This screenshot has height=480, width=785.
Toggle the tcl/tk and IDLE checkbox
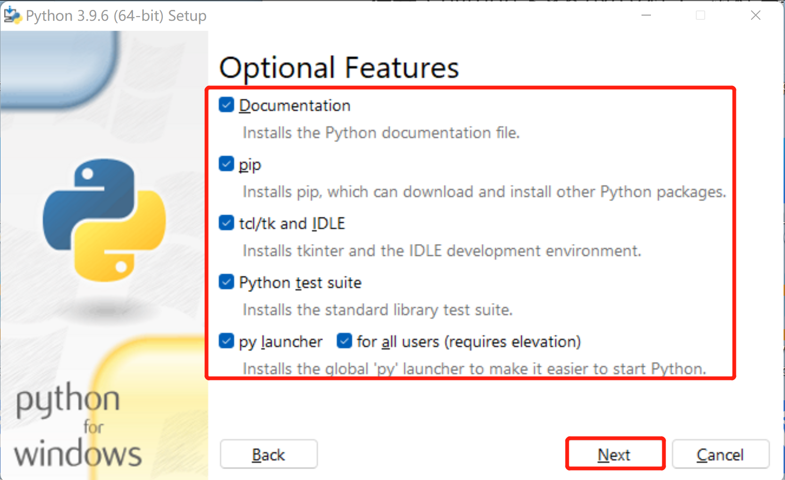click(x=227, y=223)
